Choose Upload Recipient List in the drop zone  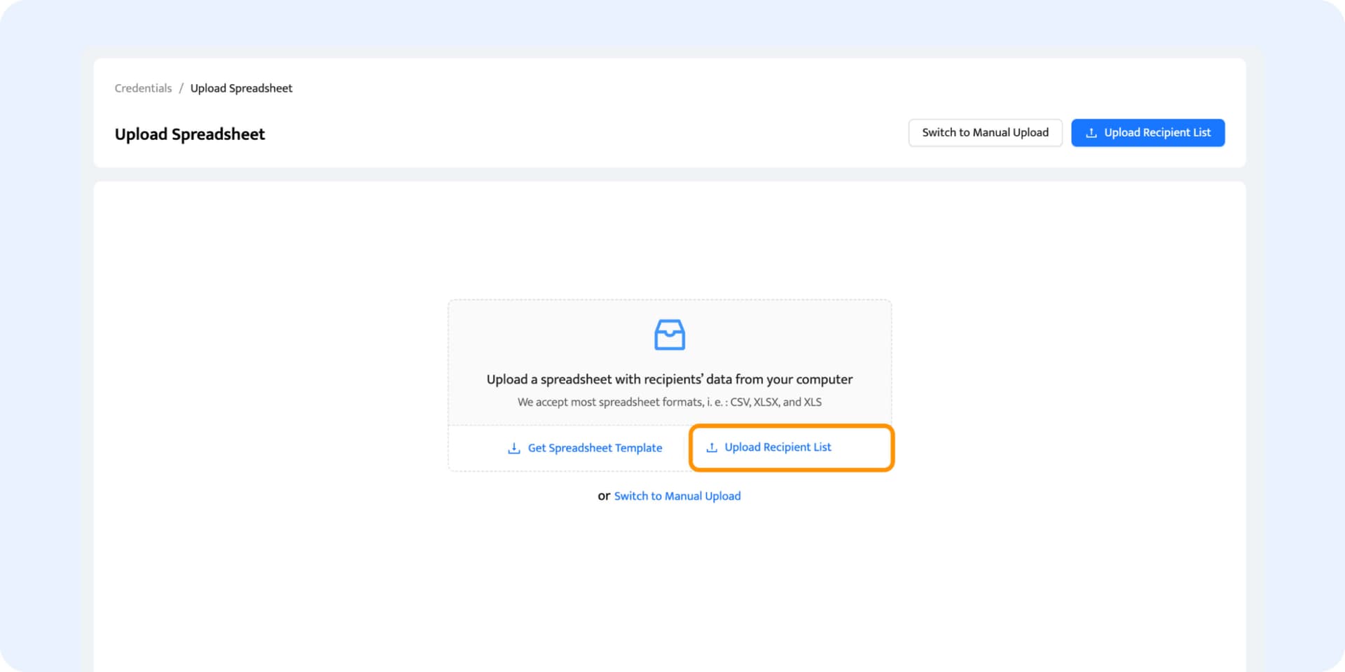pos(778,447)
